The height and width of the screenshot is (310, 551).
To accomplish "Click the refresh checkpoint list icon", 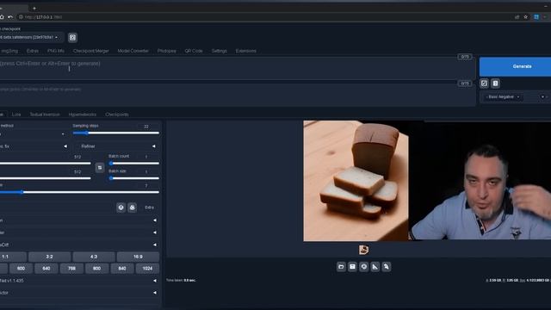I will 72,38.
